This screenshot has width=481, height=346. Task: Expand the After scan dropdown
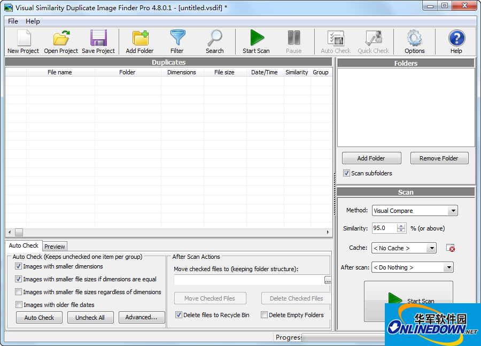click(448, 267)
